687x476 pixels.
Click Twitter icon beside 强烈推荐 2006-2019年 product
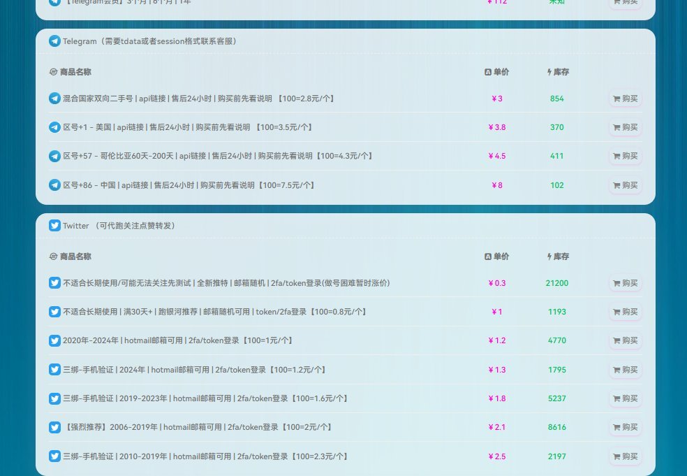54,427
